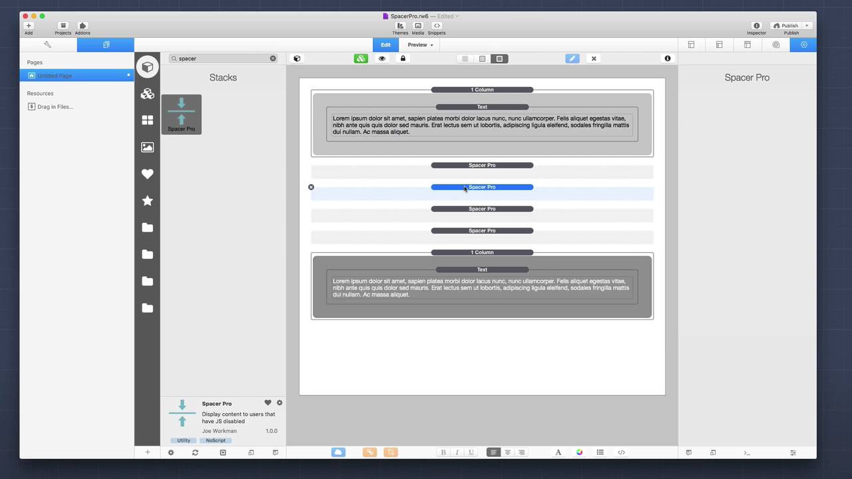Open library settings gear at bottom
The width and height of the screenshot is (852, 479).
coord(171,452)
